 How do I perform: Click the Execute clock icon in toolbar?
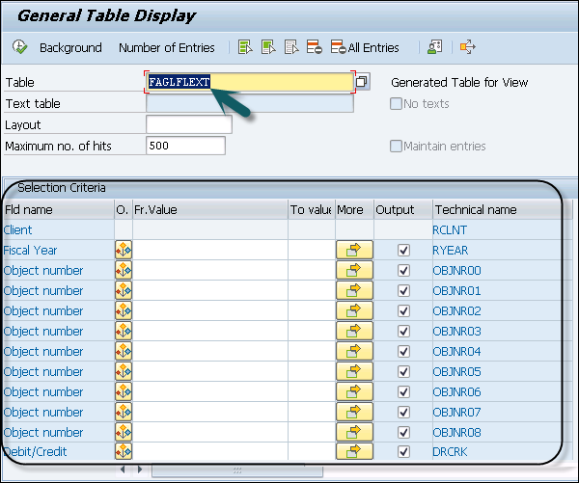pyautogui.click(x=19, y=47)
